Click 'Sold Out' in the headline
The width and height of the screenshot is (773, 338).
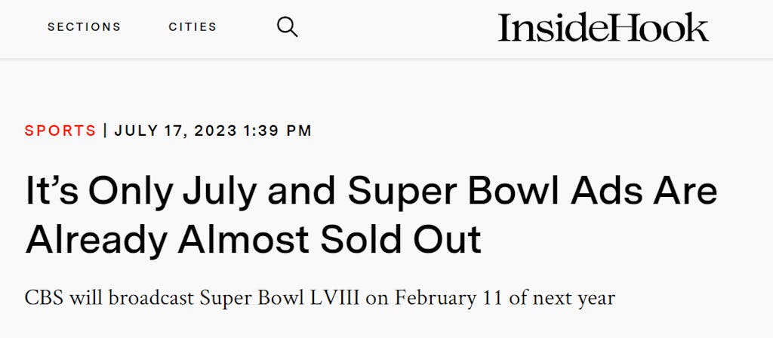tap(400, 240)
